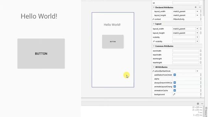
Task: Click the resource picker beside maxWidth field
Action: (201, 55)
